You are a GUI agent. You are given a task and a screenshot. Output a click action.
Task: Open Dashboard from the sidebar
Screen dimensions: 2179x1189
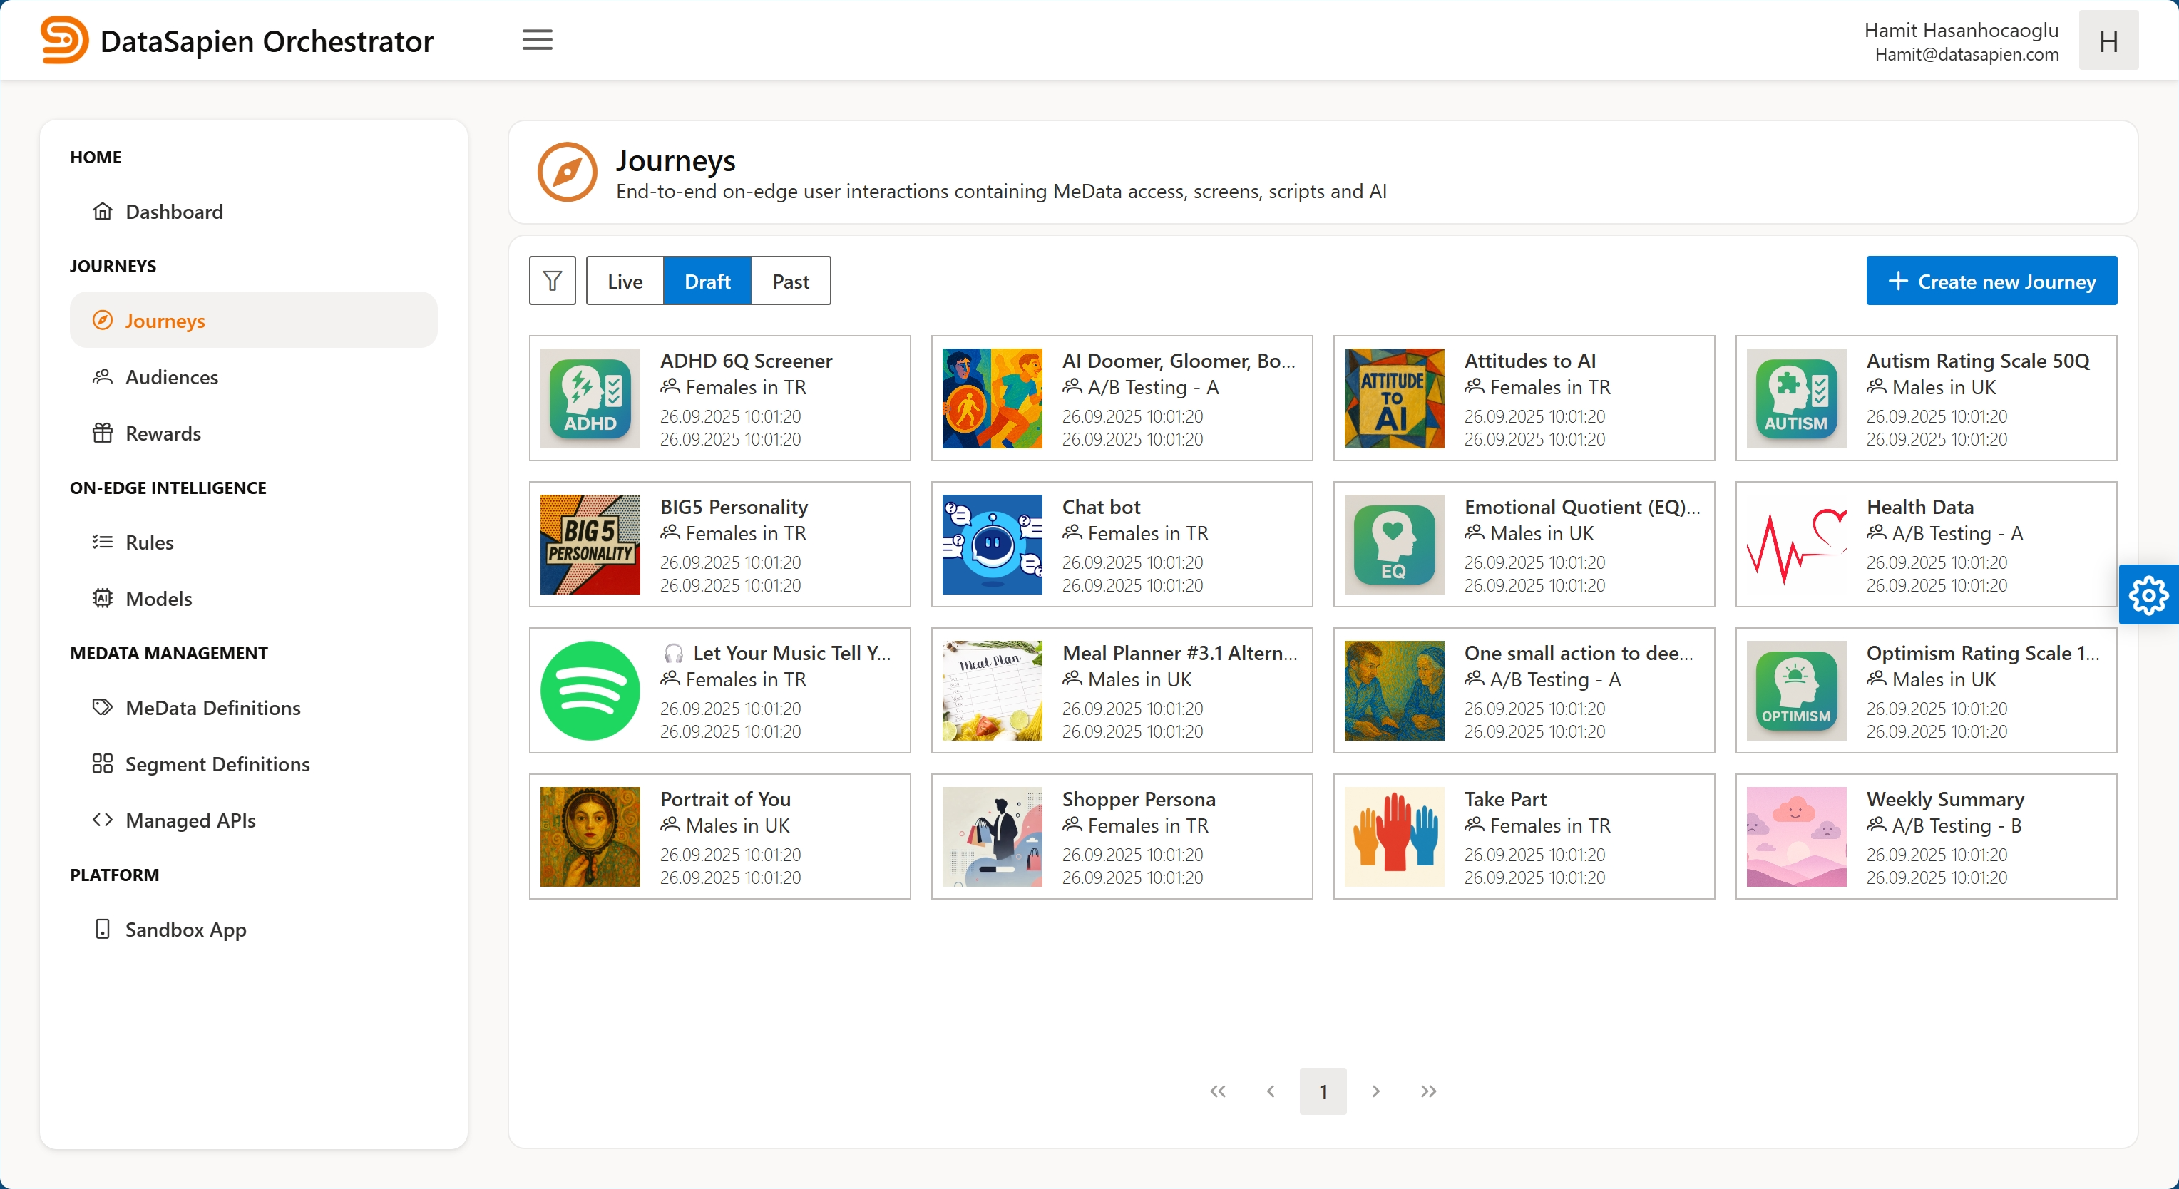pos(173,212)
